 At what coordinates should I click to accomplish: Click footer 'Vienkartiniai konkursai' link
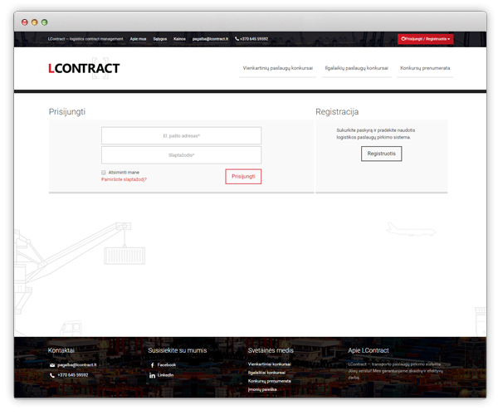pyautogui.click(x=269, y=364)
